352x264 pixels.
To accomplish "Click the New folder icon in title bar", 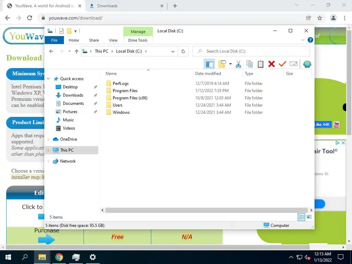I will (x=69, y=31).
